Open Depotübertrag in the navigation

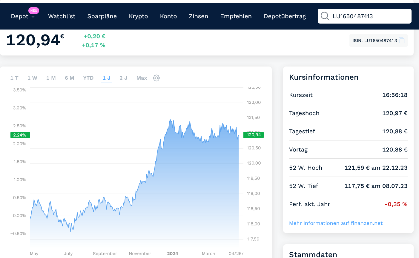click(x=285, y=16)
